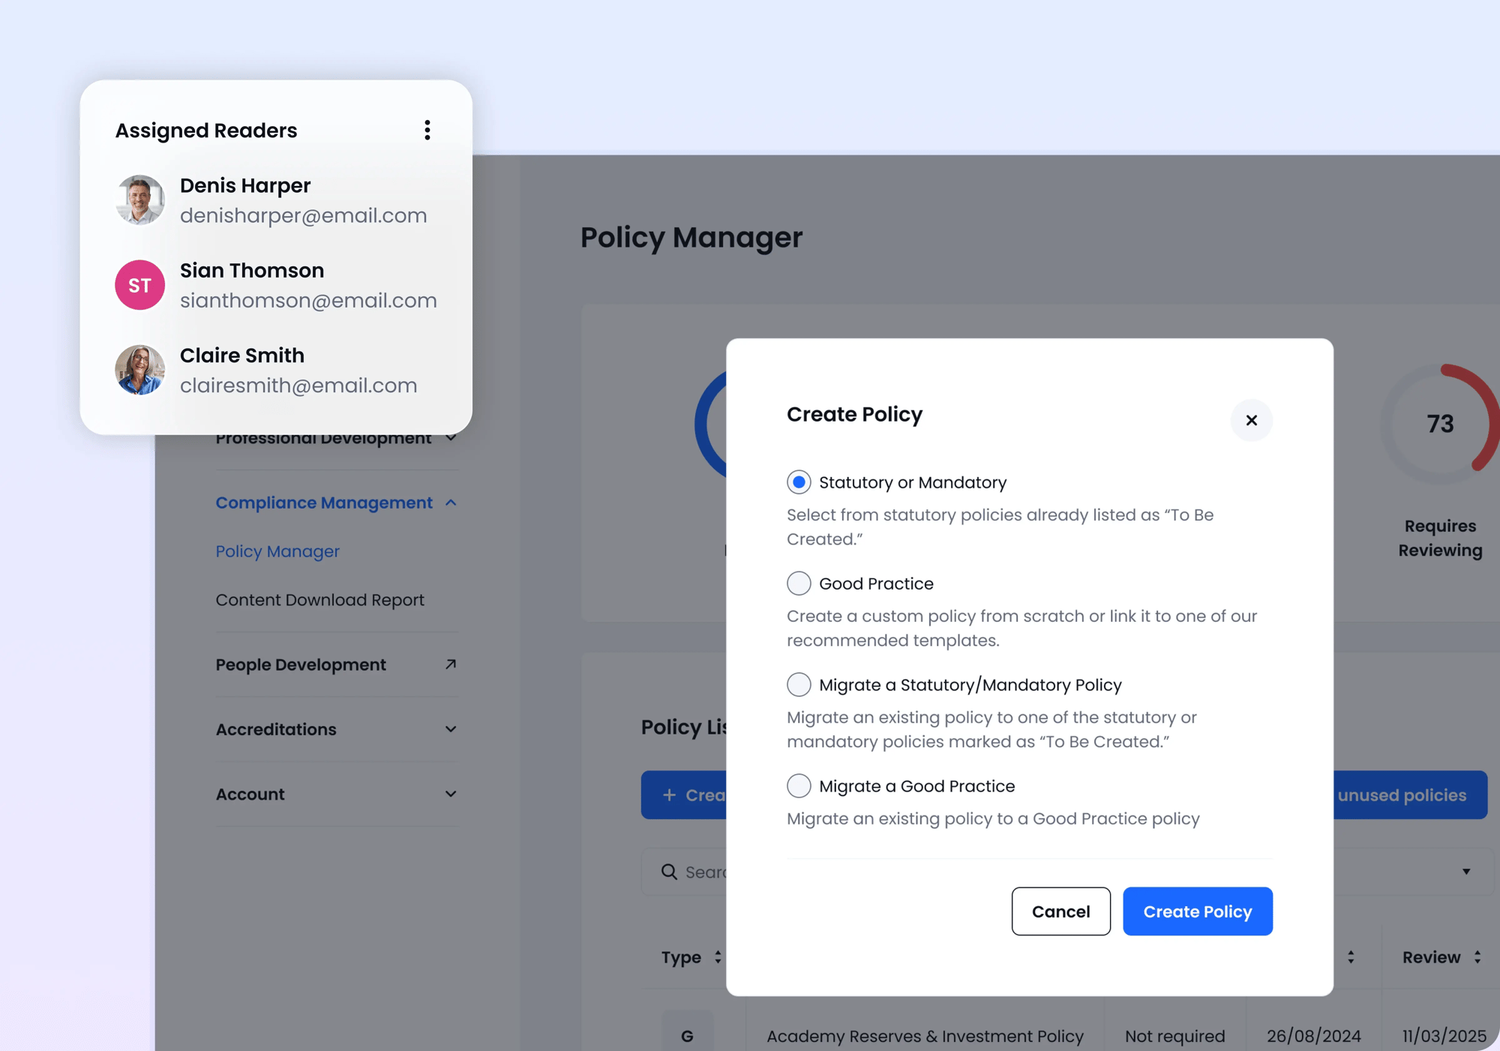Click the search magnifier icon
Viewport: 1500px width, 1051px height.
(669, 871)
